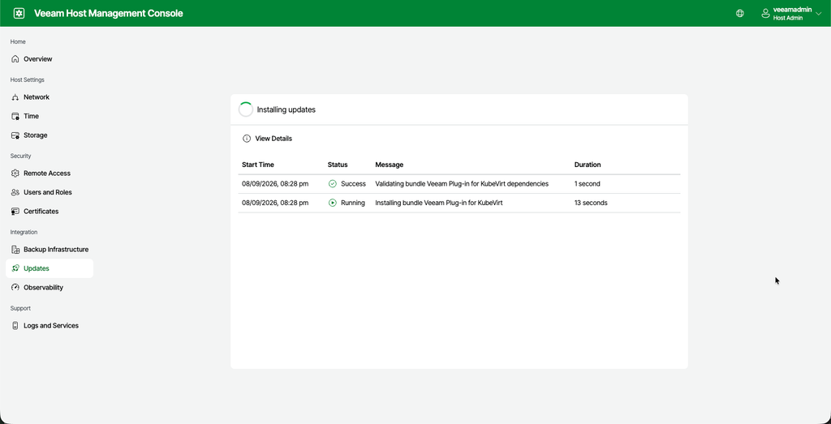Click the 13 seconds duration cell
This screenshot has width=831, height=424.
591,203
